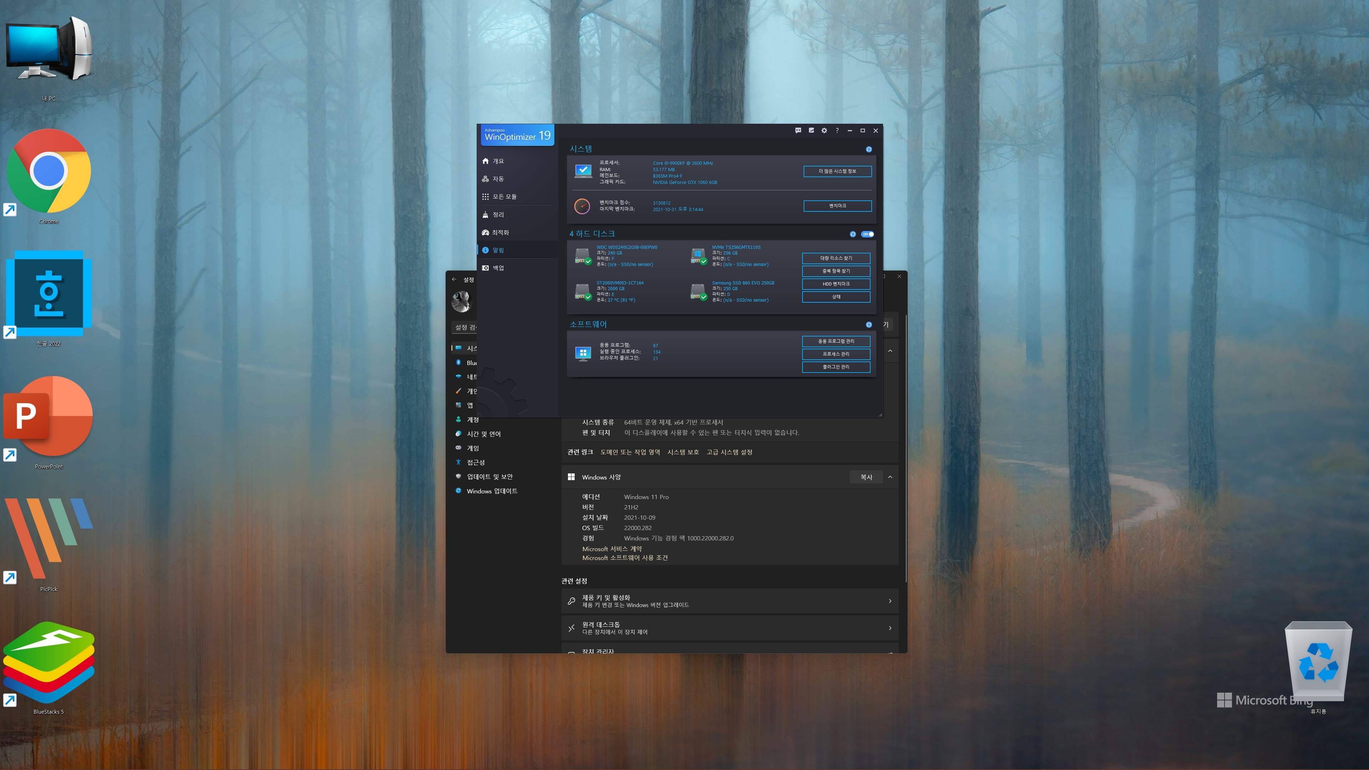Open Microsoft 서비스 계약 link
The image size is (1369, 770).
pos(612,549)
